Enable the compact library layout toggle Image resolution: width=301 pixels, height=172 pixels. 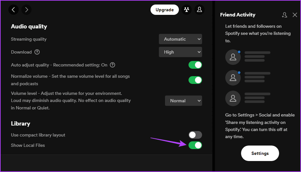[195, 135]
